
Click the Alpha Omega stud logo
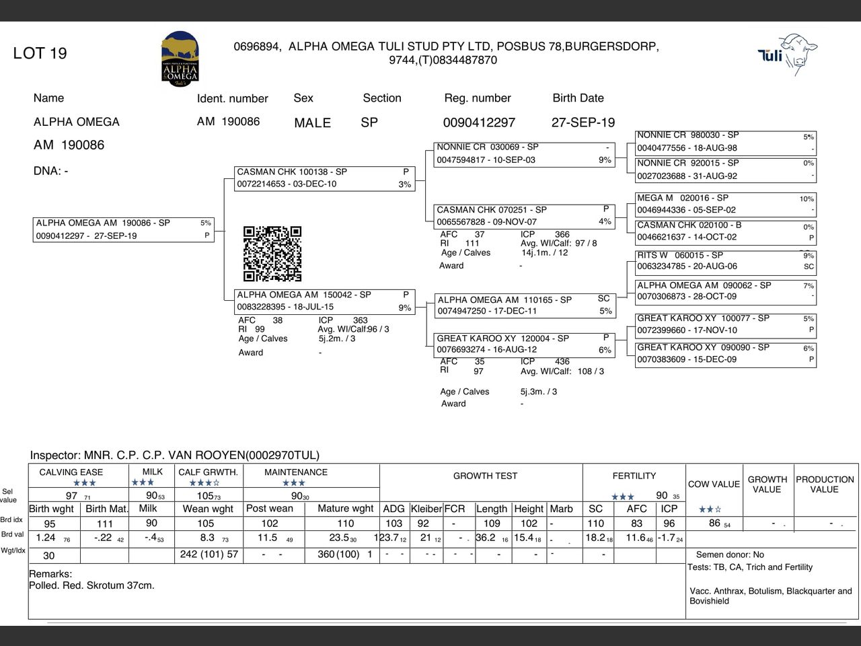coord(180,57)
